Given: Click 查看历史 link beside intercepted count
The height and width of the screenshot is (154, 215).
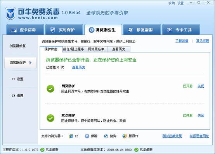Looking at the screenshot, I should (78, 67).
